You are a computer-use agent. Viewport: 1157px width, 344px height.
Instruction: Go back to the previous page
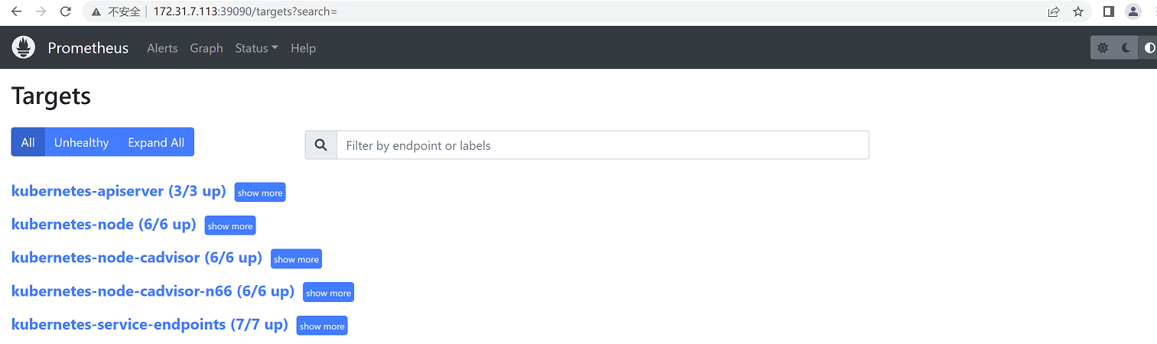pos(17,11)
